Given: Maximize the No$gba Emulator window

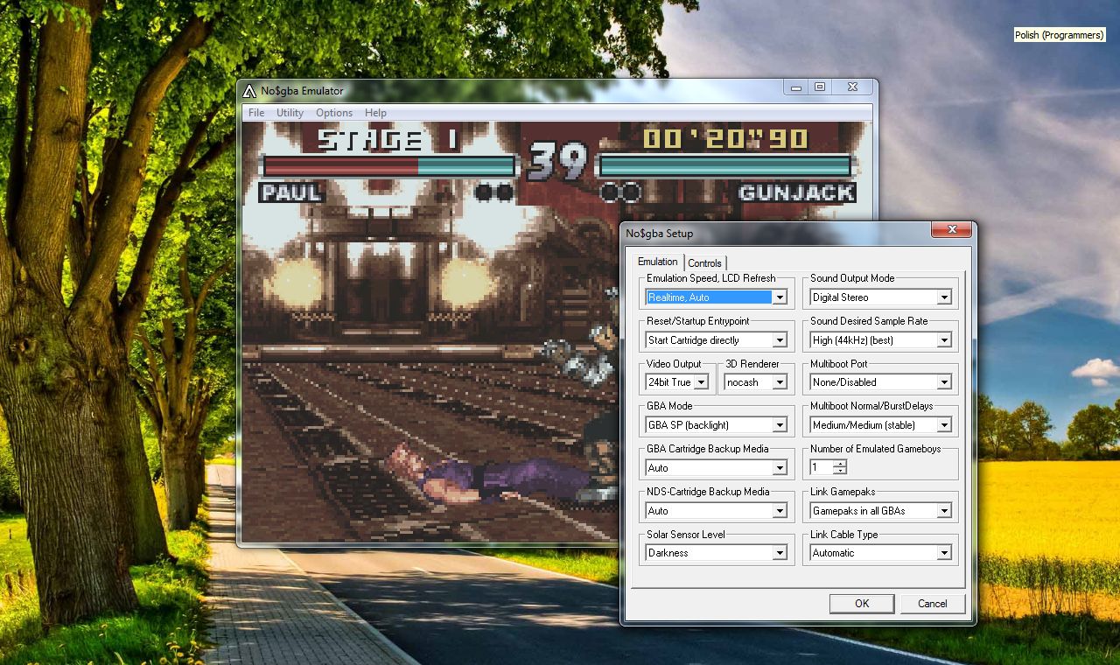Looking at the screenshot, I should pos(820,87).
